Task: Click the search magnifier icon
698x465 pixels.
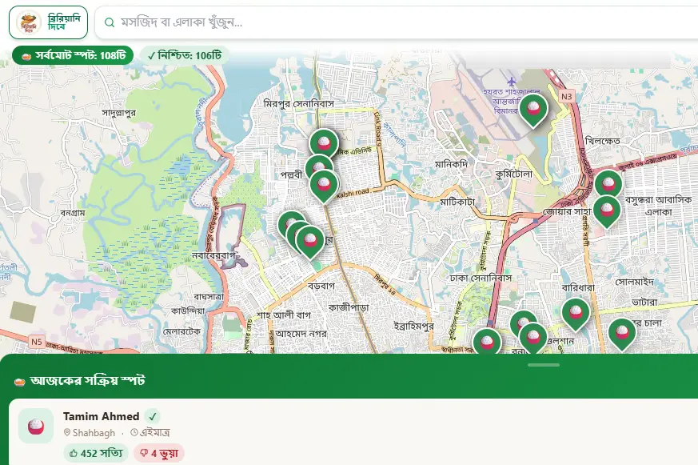Action: [x=110, y=23]
